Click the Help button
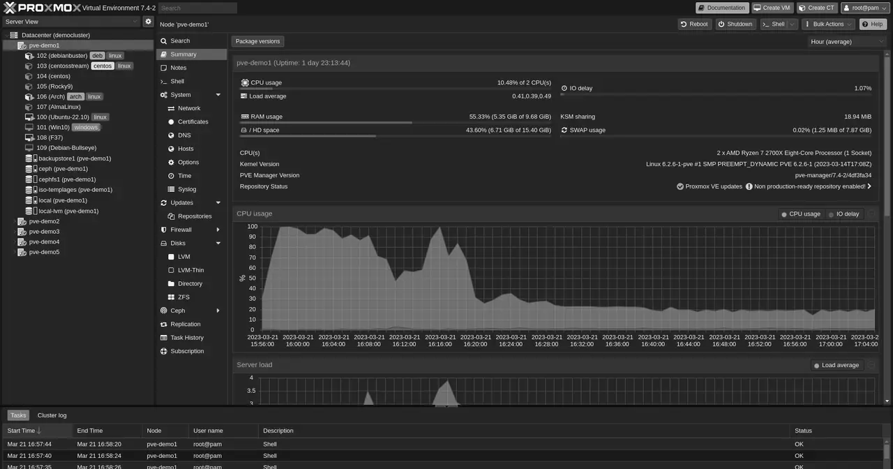This screenshot has height=469, width=893. click(873, 24)
